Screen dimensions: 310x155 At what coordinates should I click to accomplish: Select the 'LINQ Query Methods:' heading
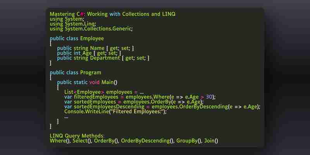pos(77,136)
